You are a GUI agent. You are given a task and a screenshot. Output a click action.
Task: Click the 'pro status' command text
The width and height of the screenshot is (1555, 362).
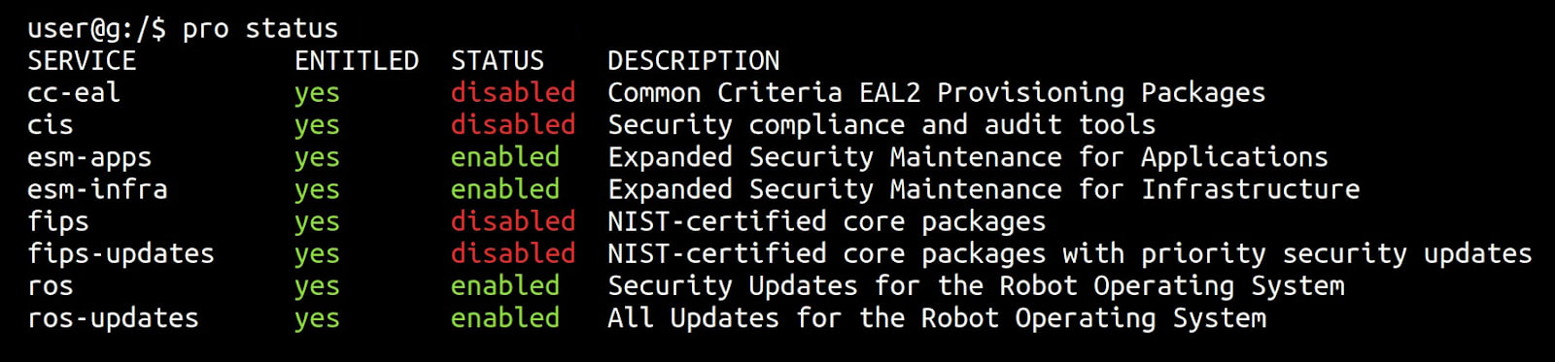[x=260, y=29]
